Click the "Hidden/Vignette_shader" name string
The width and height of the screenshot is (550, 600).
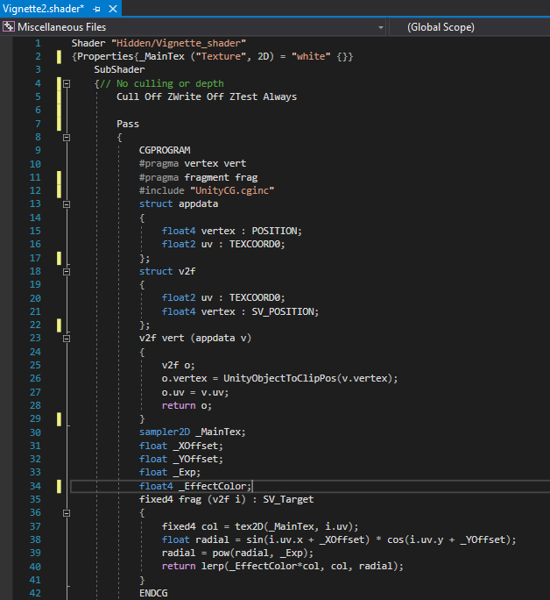178,43
